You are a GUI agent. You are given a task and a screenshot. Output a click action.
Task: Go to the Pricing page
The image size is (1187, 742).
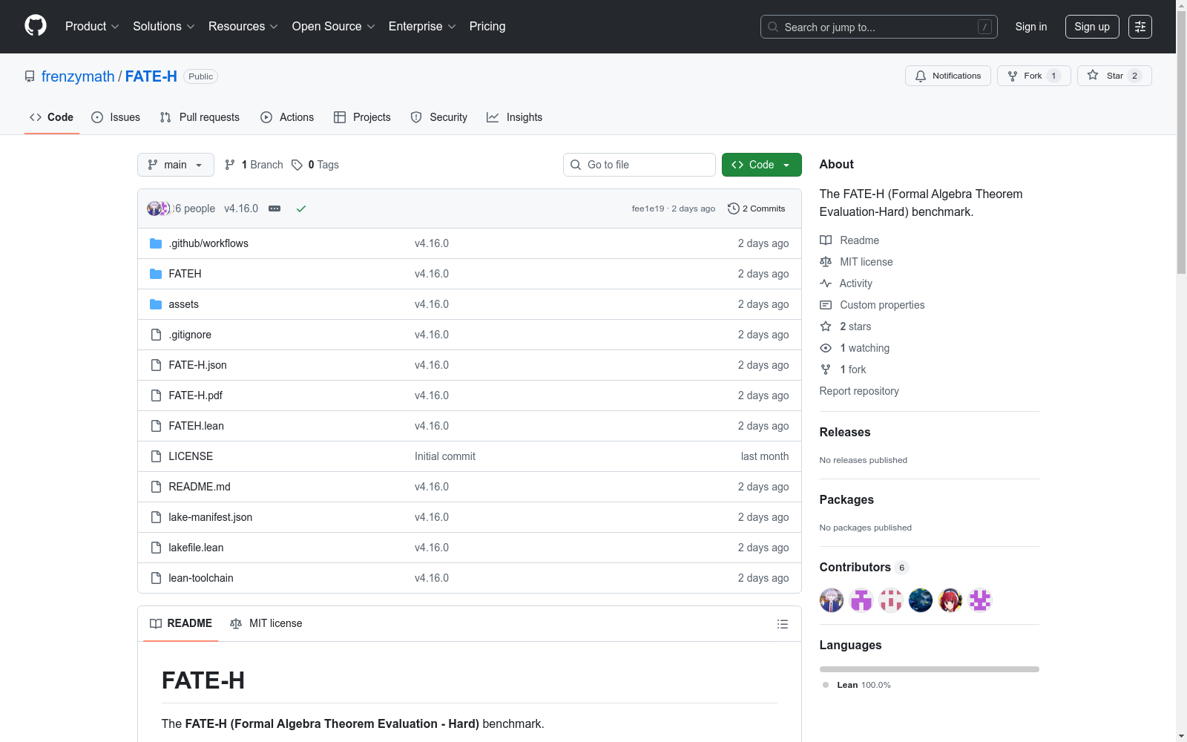(x=487, y=27)
